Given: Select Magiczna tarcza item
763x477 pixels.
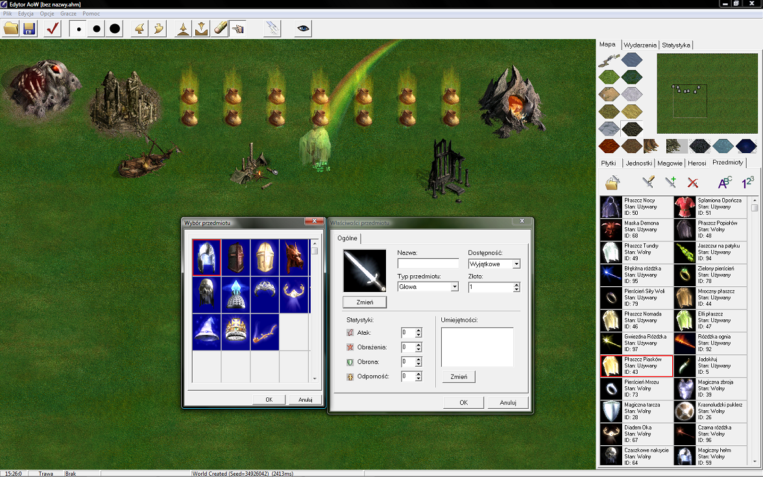Looking at the screenshot, I should (x=636, y=411).
